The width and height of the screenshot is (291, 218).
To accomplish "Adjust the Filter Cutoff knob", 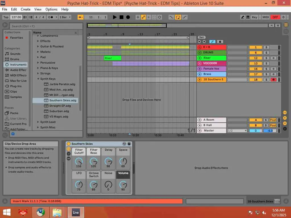I will (79, 162).
